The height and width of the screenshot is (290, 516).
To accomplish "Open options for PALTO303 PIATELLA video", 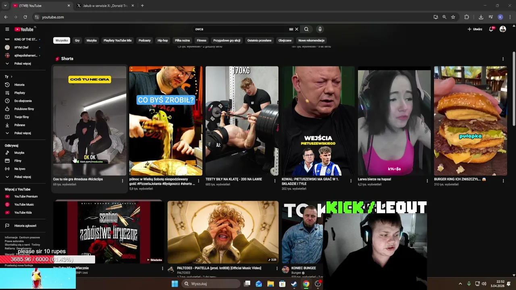I will pos(277,268).
